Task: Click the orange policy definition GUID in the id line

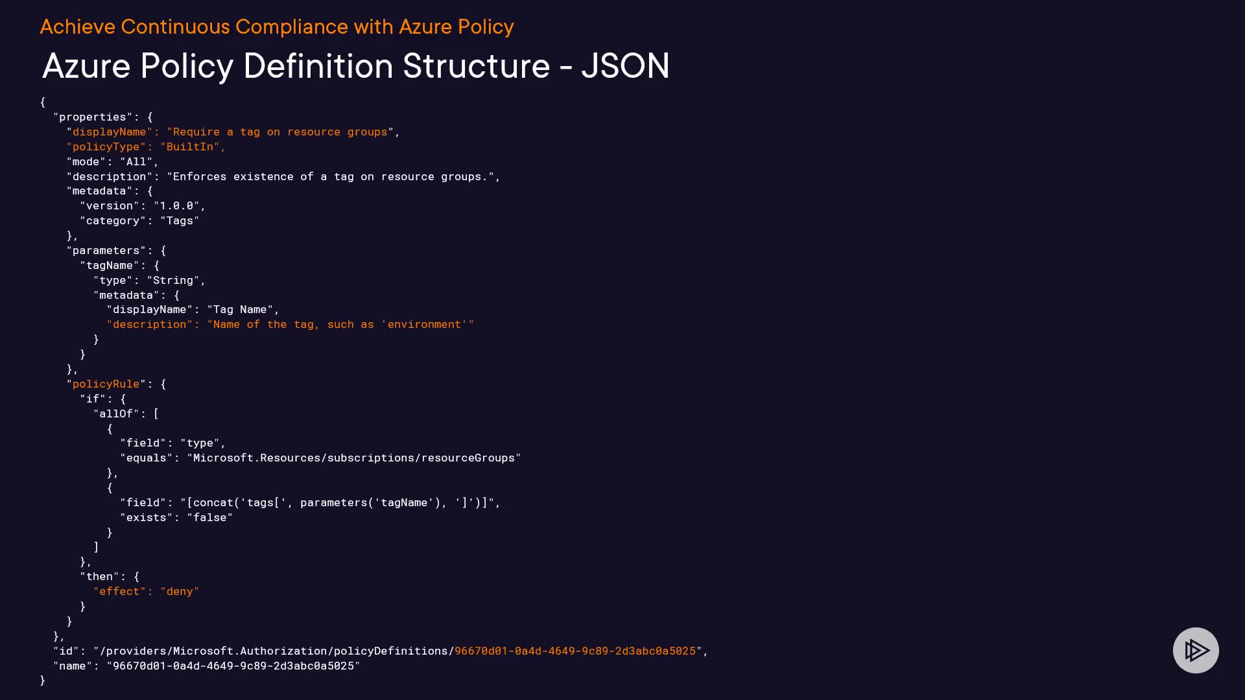Action: pyautogui.click(x=575, y=651)
